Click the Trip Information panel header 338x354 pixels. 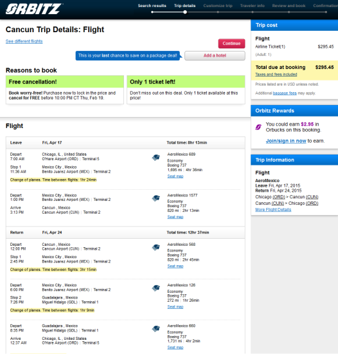click(x=294, y=160)
